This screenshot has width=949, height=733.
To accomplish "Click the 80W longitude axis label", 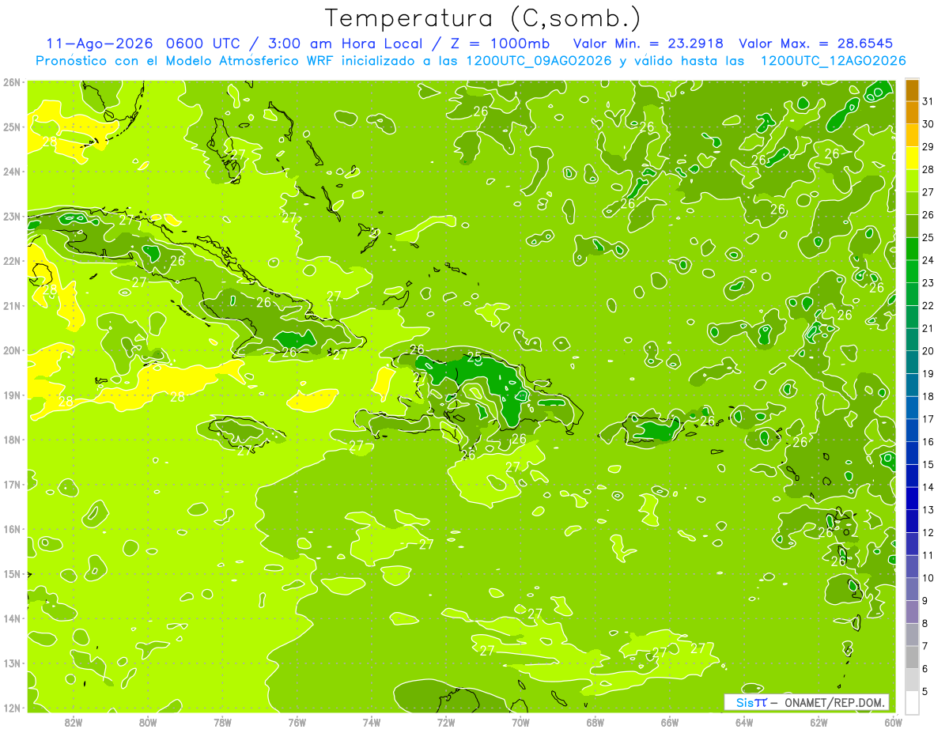I will 148,721.
